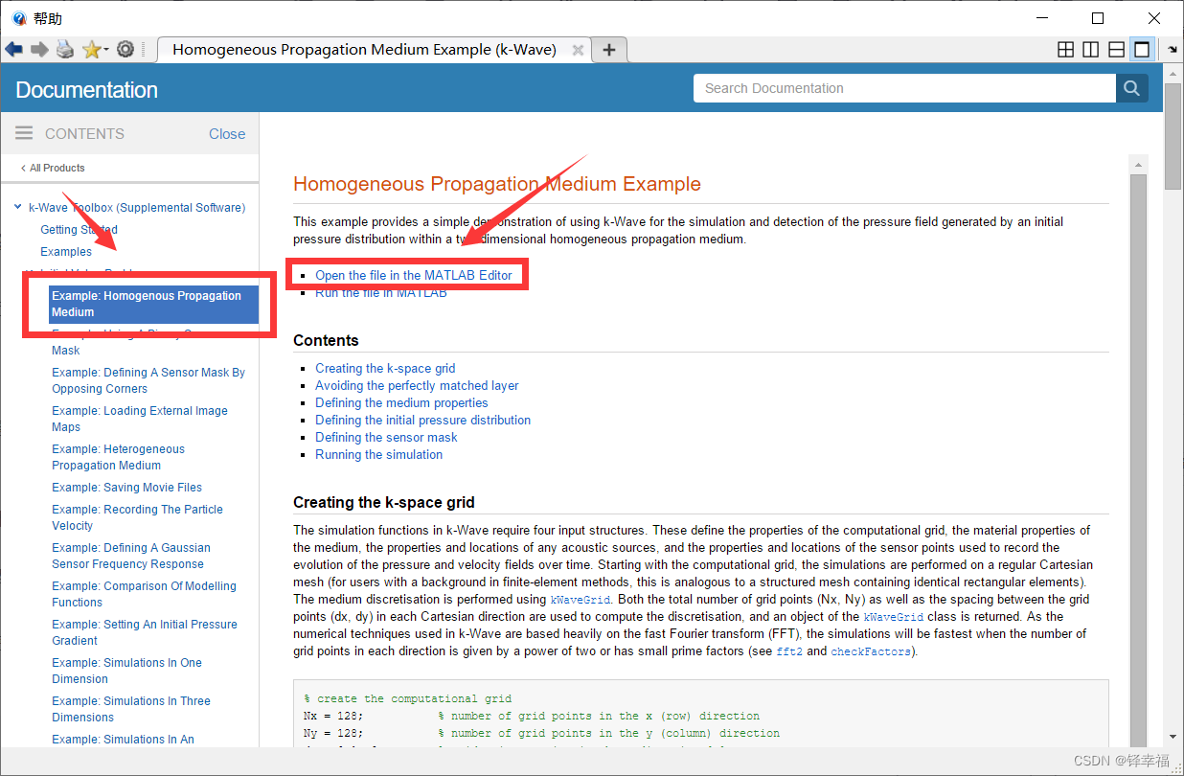The height and width of the screenshot is (776, 1184).
Task: Click the help window title icon
Action: tap(19, 18)
